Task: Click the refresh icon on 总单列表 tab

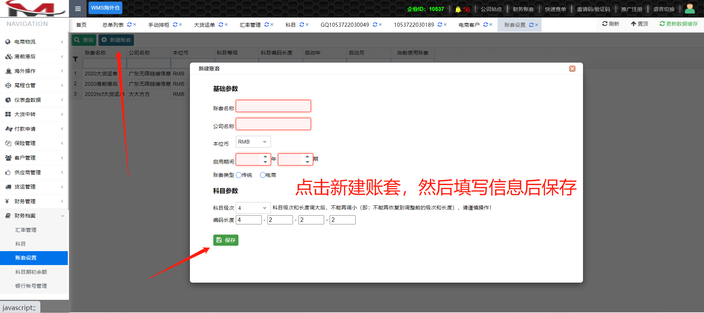Action: 129,25
